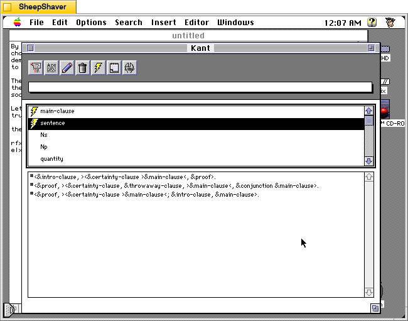Click the definition line containing &throwaway-clause
The image size is (408, 321).
[174, 186]
